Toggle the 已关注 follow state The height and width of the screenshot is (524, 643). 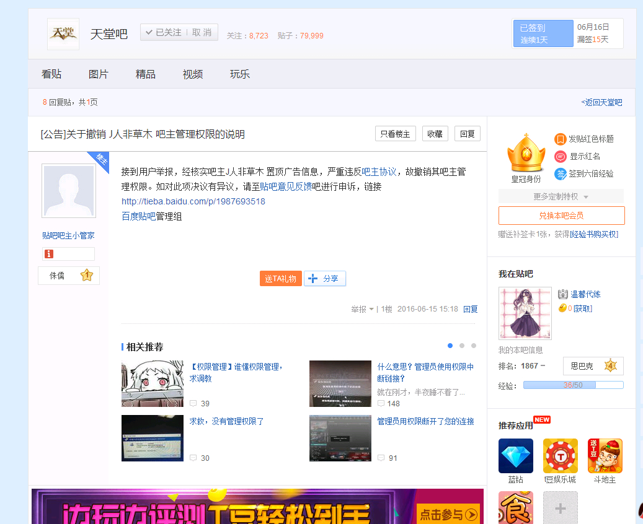[164, 32]
